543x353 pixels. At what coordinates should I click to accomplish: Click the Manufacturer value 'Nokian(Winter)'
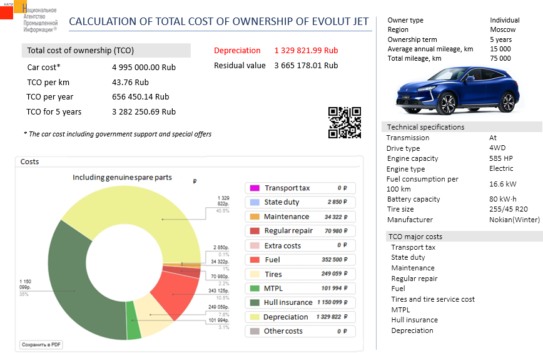[x=515, y=219]
